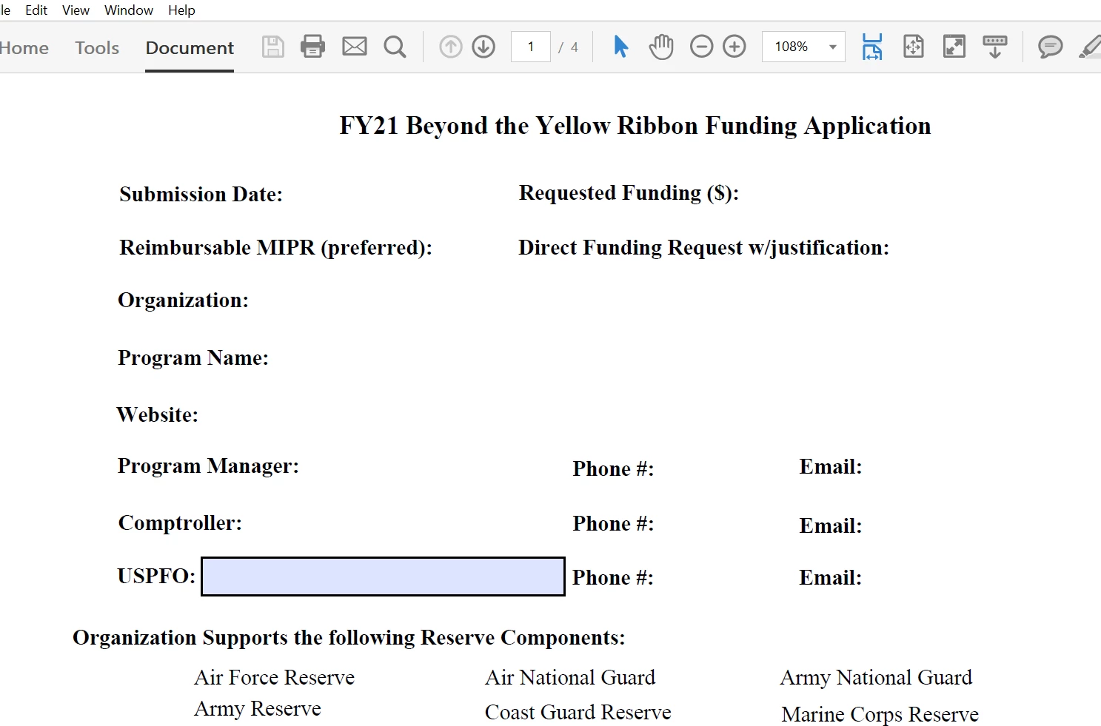Zoom in using the plus circle icon
This screenshot has height=726, width=1101.
click(734, 47)
